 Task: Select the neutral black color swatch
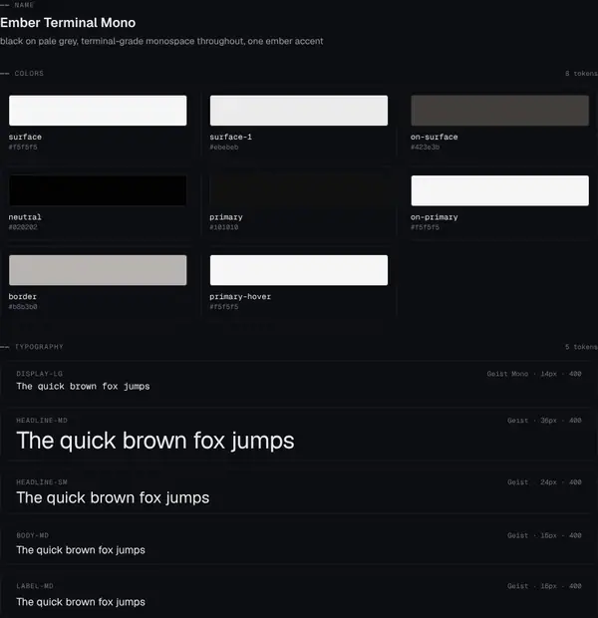point(98,190)
